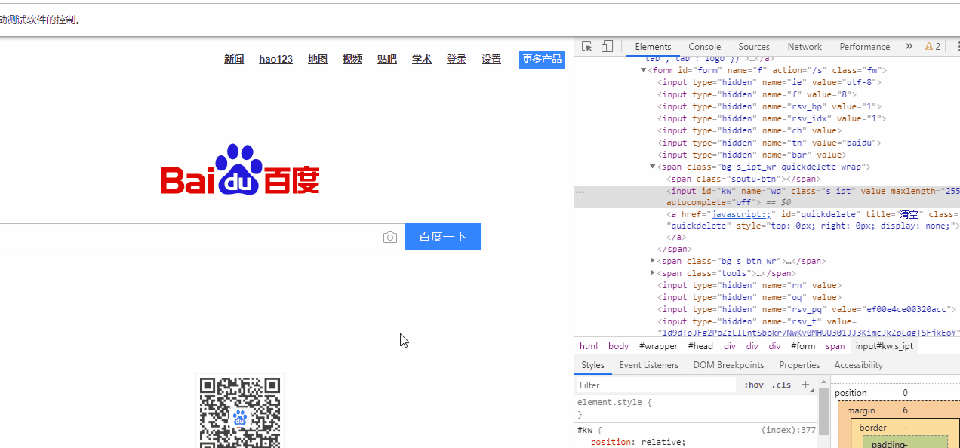
Task: Click the border box in box model
Action: [872, 428]
